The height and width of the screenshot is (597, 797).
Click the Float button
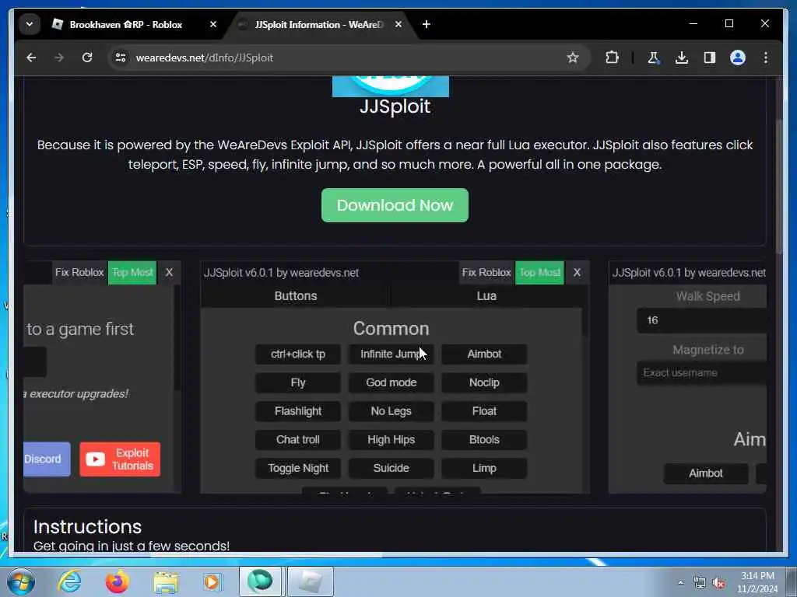[x=484, y=411]
